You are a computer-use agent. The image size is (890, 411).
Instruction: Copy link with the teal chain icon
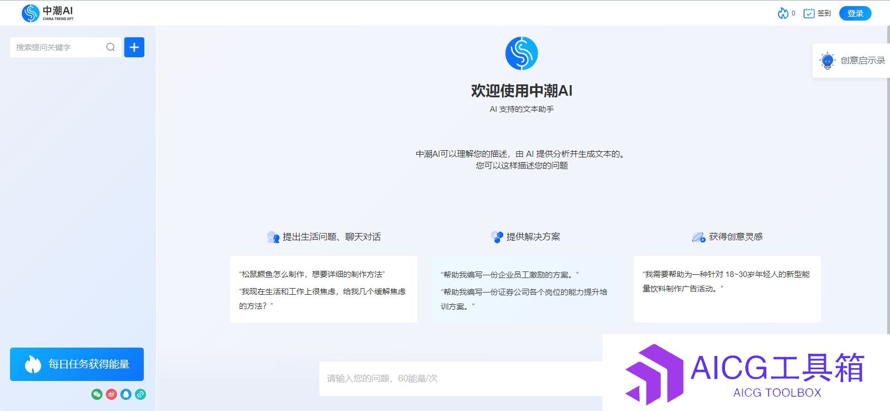140,394
